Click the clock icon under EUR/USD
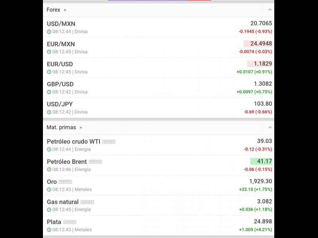 pos(49,72)
